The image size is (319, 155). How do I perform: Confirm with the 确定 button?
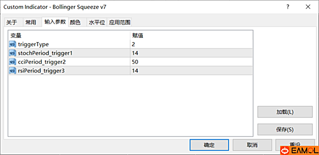pos(209,145)
